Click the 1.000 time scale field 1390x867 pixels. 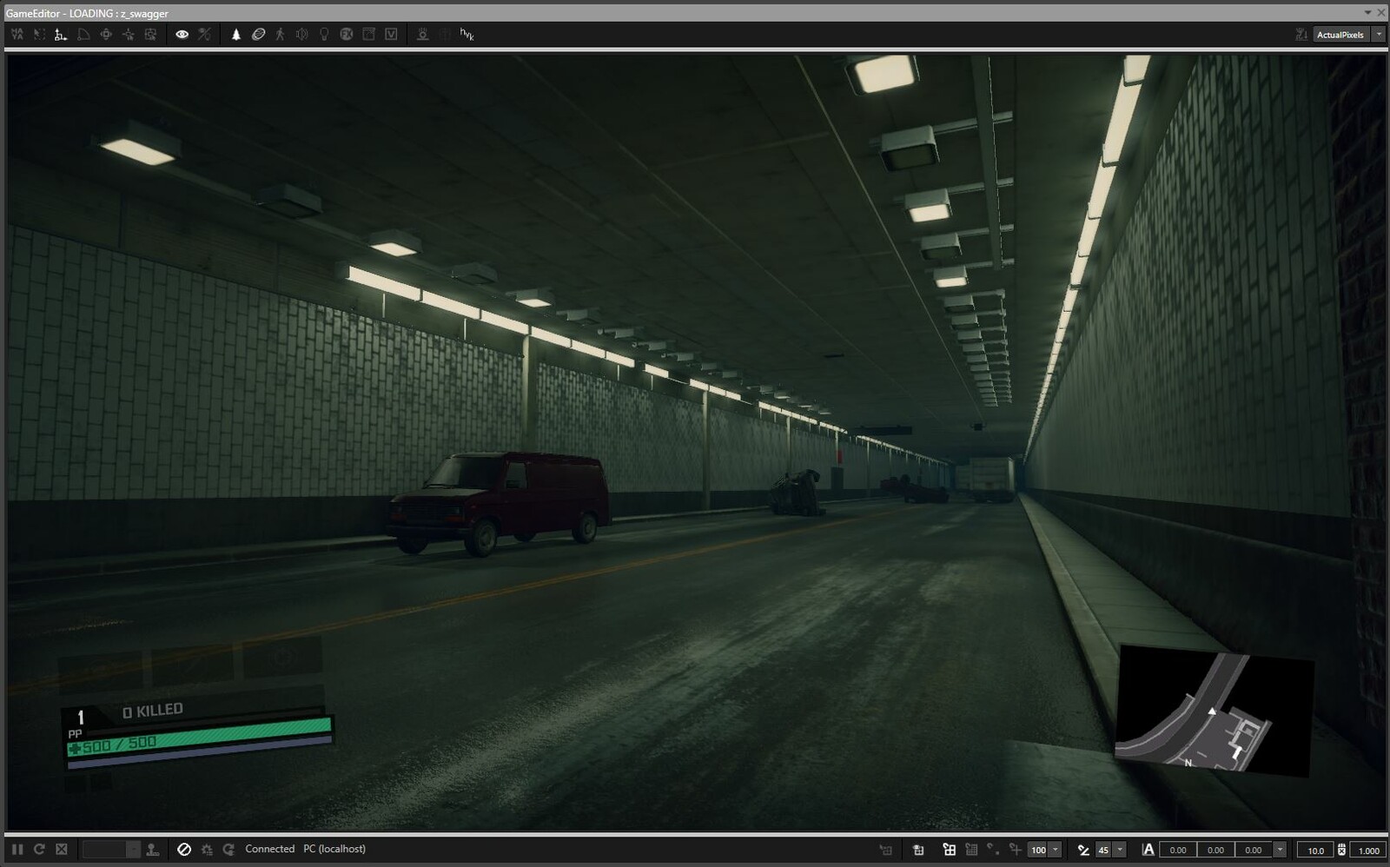[1368, 850]
